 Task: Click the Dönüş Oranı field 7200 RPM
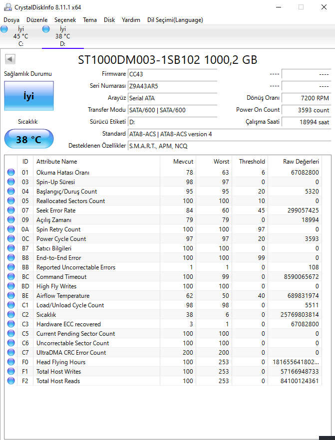coord(307,98)
